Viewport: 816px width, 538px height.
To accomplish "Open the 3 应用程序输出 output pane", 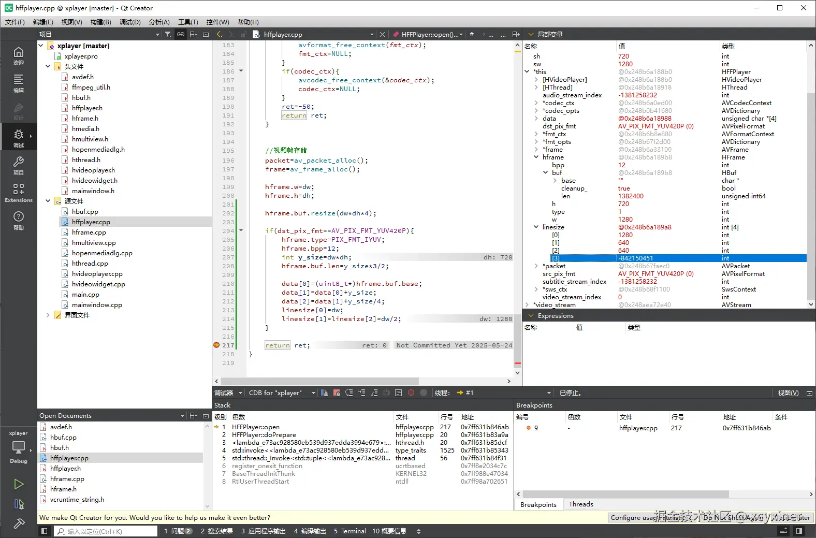I will tap(263, 531).
